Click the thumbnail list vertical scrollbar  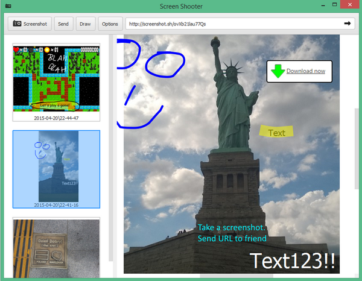[x=111, y=148]
